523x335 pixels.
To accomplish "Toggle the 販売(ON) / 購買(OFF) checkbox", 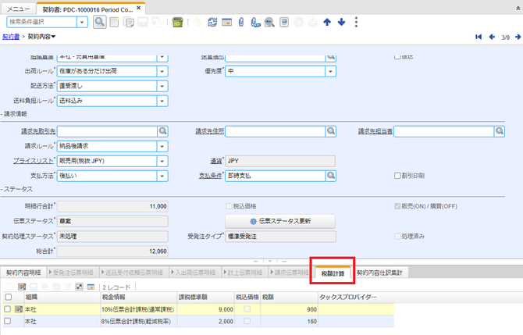I will (397, 206).
